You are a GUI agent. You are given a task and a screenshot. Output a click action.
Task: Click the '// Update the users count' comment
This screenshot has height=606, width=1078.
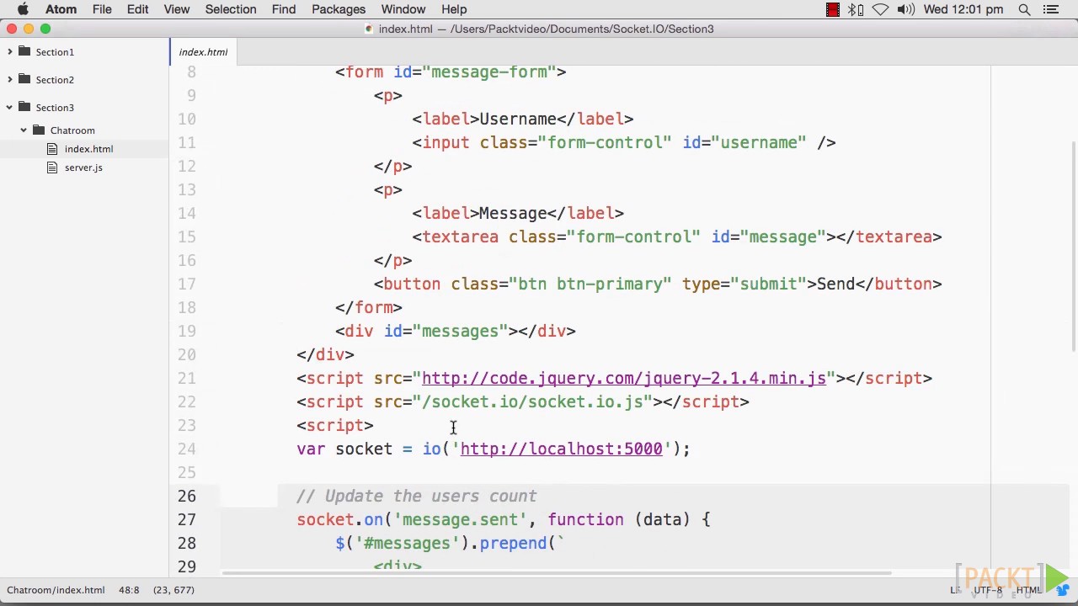417,497
